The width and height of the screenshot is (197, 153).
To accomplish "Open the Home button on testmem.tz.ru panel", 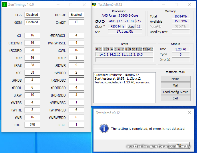I will 176,79.
